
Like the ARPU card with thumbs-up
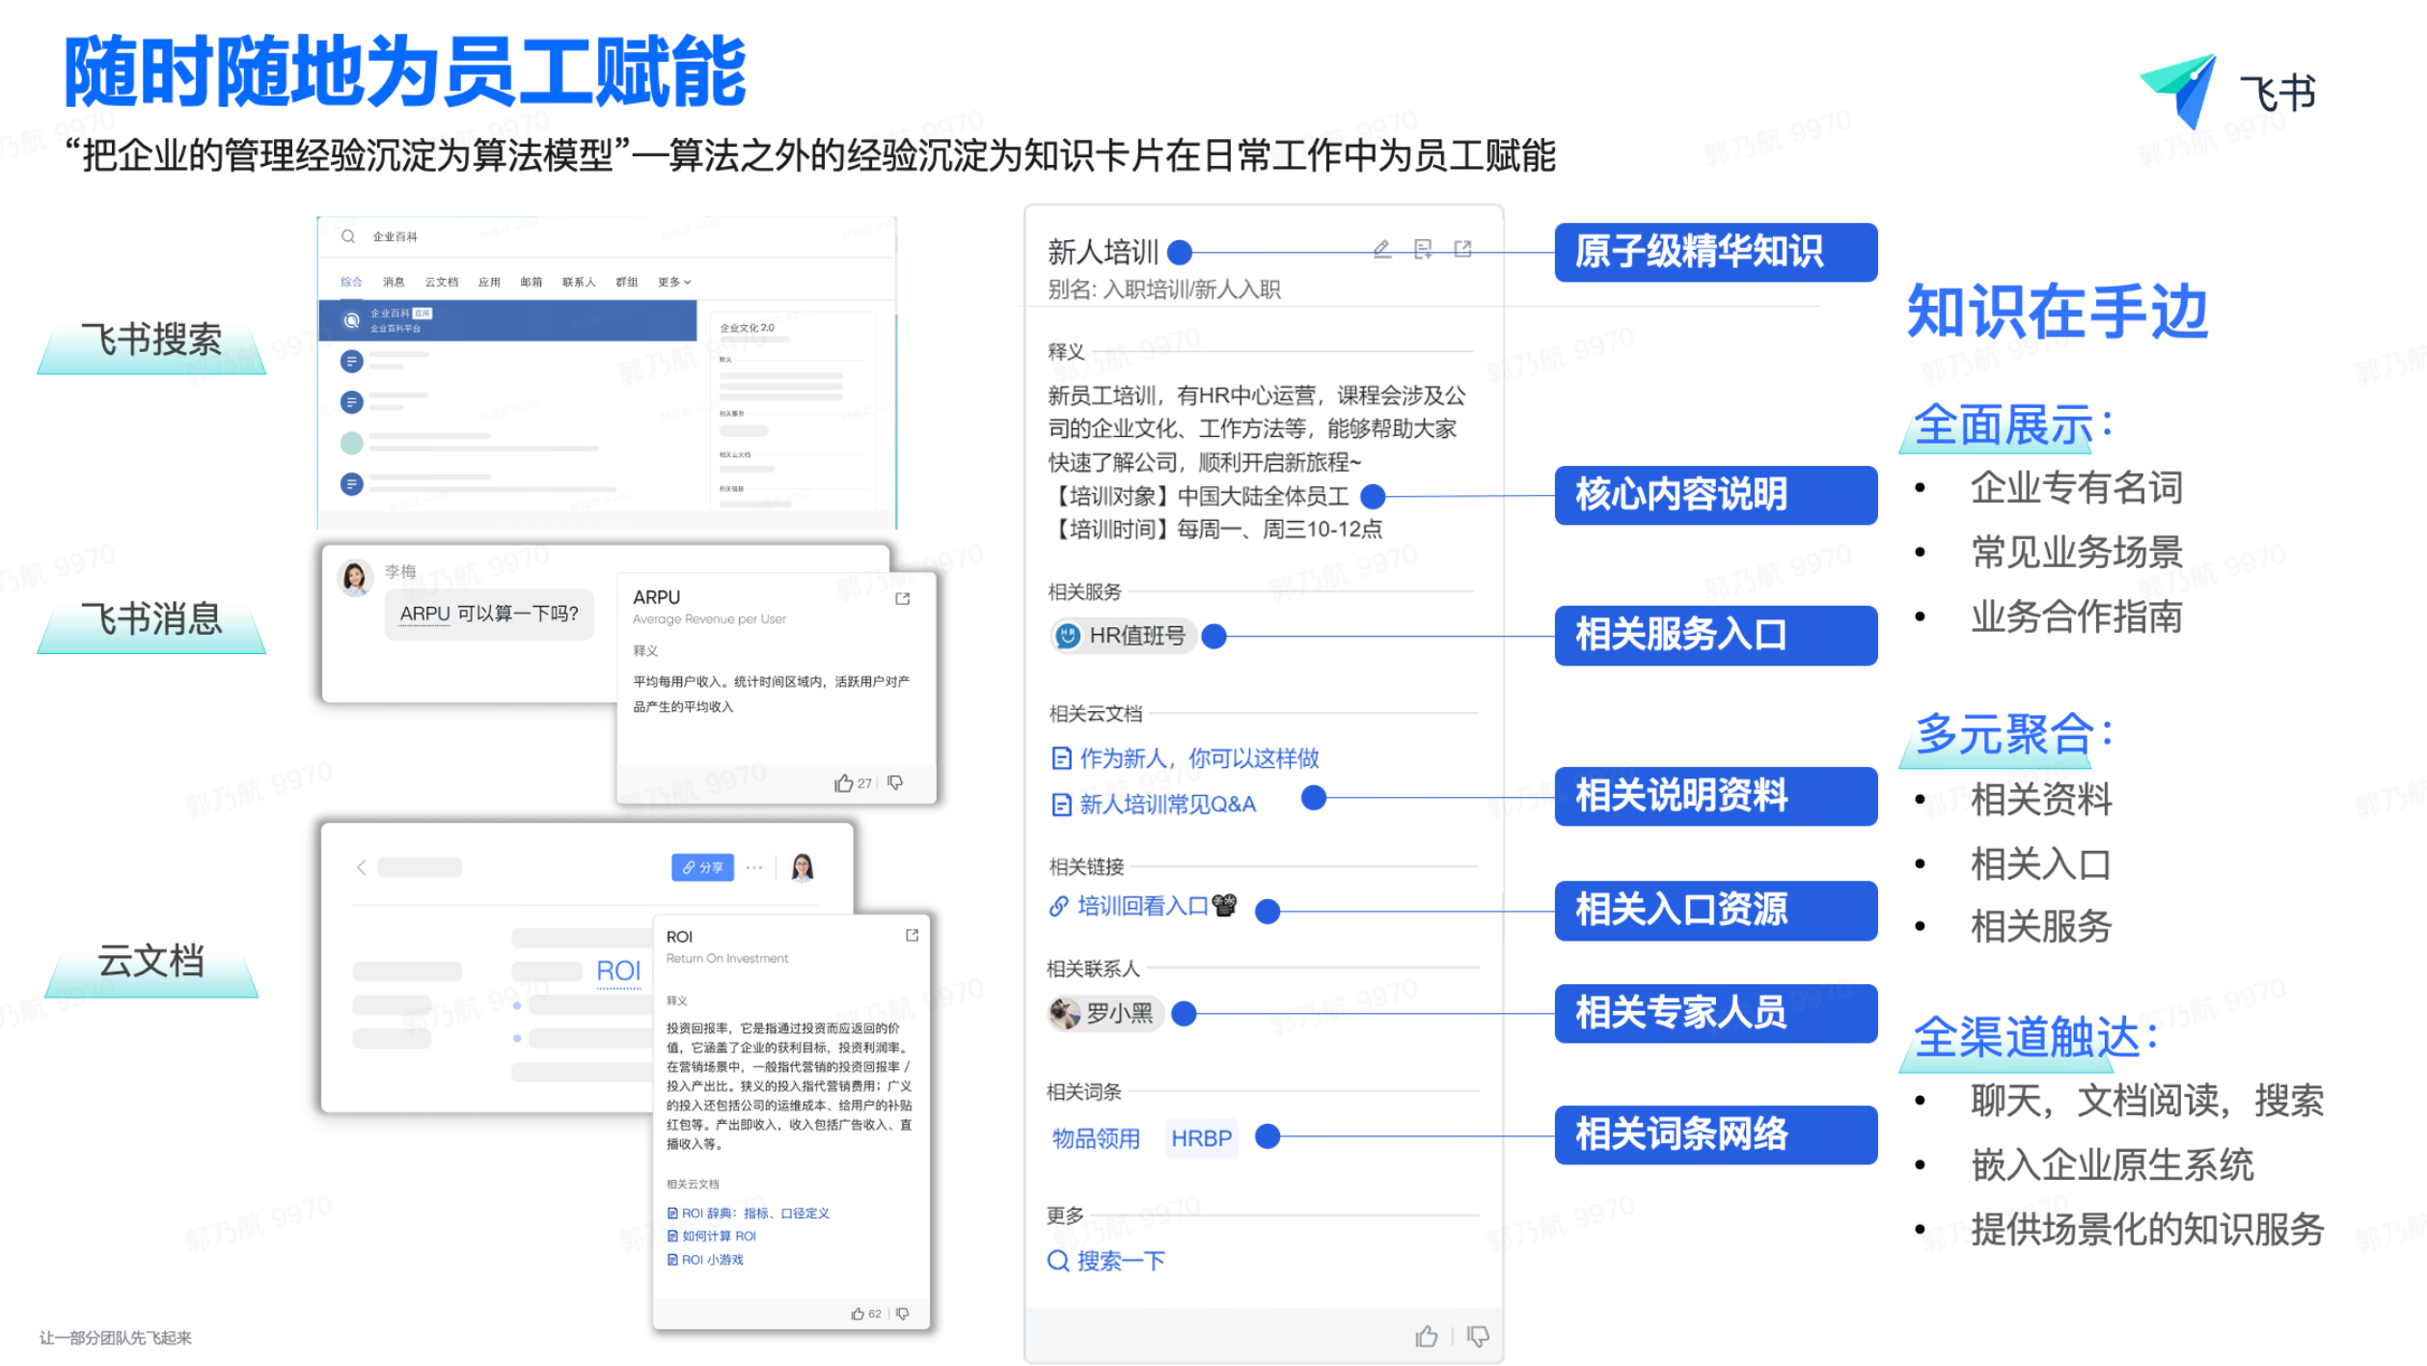(844, 783)
